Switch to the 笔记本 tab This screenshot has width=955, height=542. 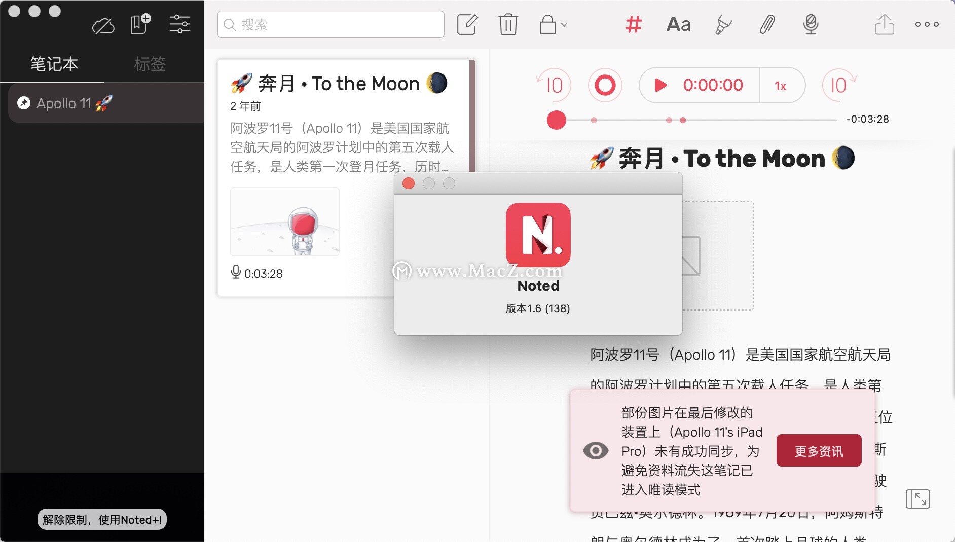54,64
